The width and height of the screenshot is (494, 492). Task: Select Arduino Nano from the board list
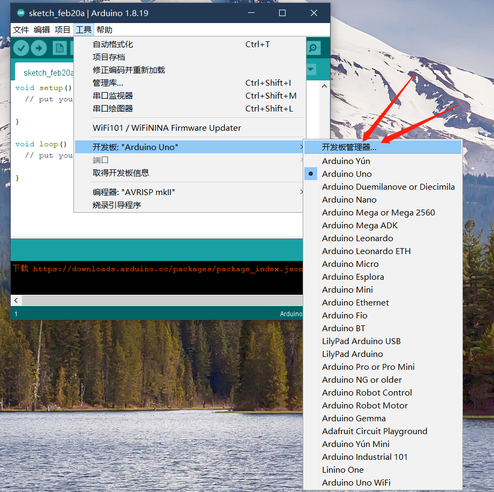point(350,199)
